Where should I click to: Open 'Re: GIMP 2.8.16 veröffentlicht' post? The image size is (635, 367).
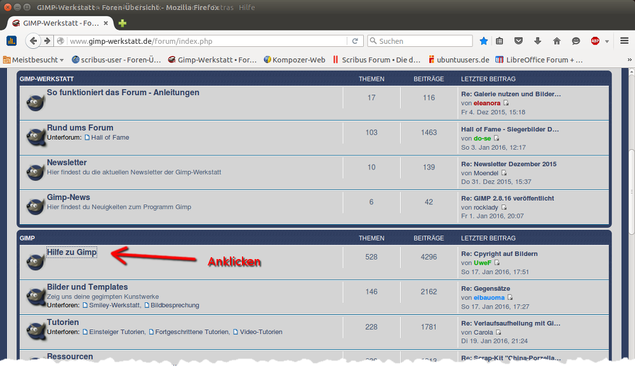click(507, 198)
